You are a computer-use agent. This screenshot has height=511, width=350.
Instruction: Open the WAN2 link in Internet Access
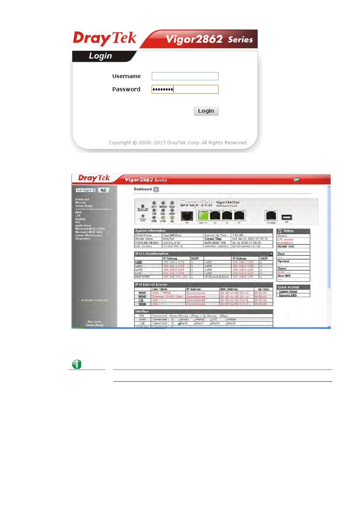coord(143,297)
